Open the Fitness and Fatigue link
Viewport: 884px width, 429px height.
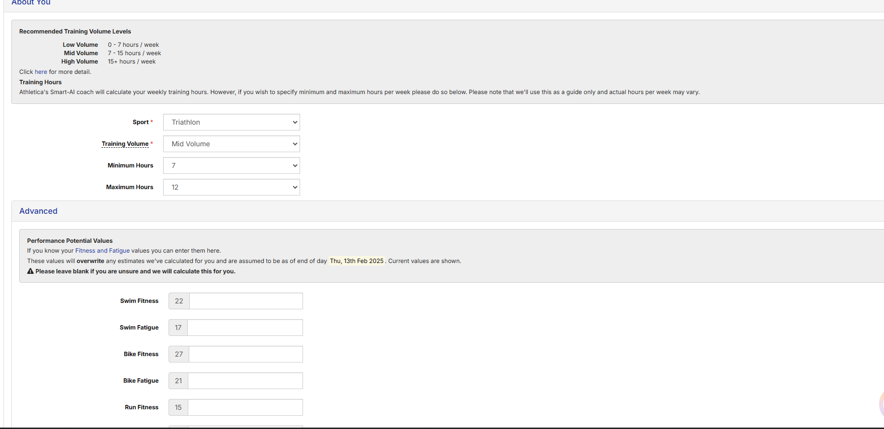click(x=102, y=251)
